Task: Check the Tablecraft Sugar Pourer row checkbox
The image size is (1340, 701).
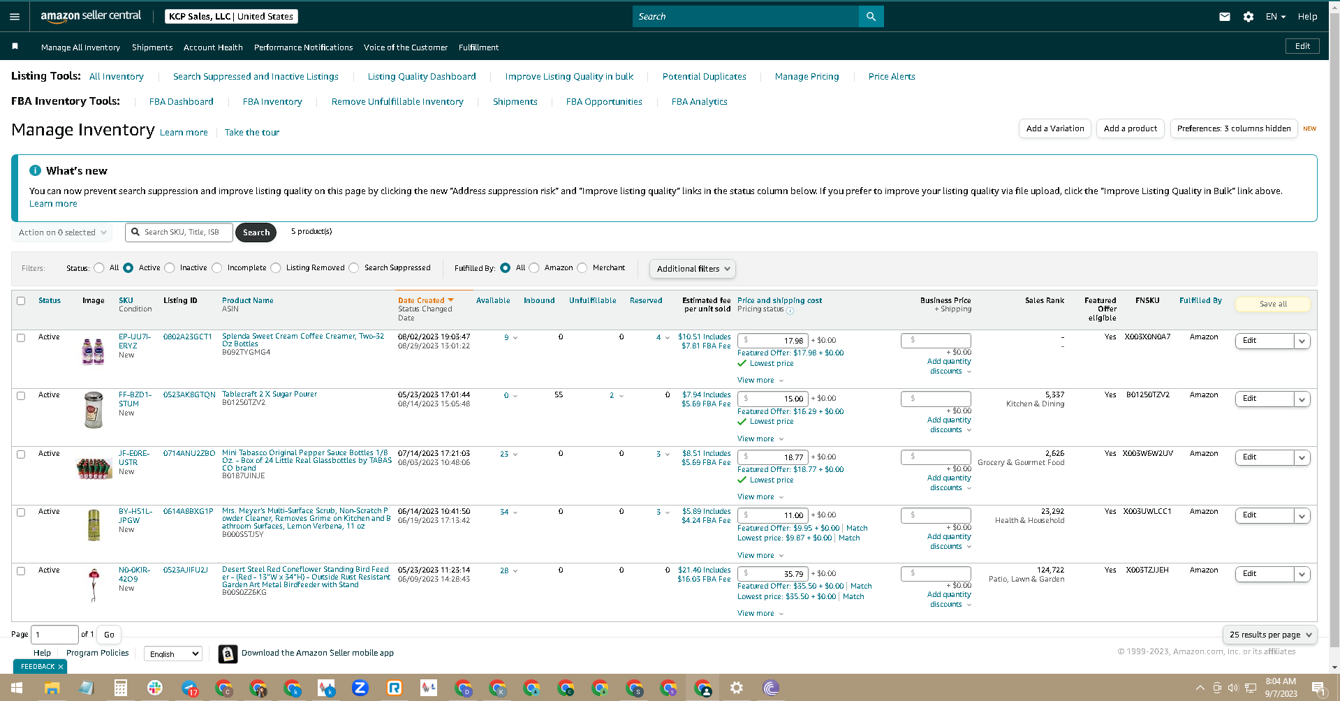Action: click(21, 396)
